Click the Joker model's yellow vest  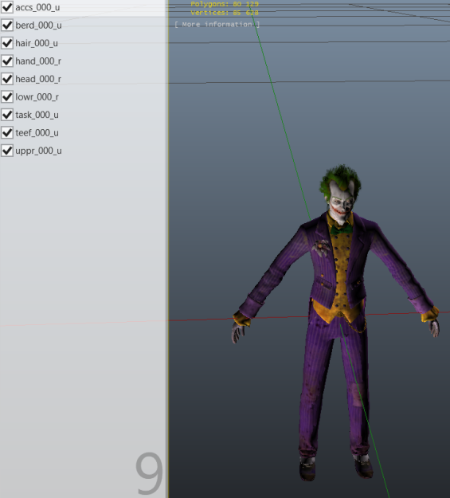[340, 270]
